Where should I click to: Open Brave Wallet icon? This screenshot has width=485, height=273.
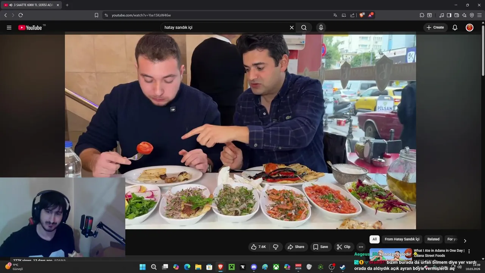457,15
